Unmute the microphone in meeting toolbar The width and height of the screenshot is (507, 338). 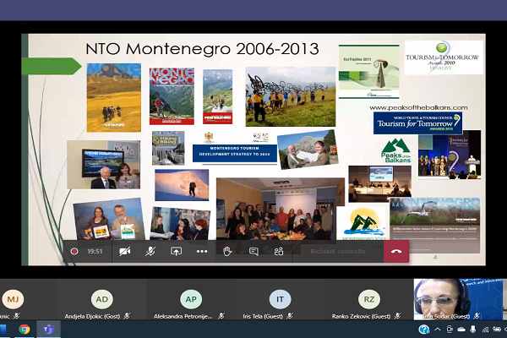[x=150, y=251]
